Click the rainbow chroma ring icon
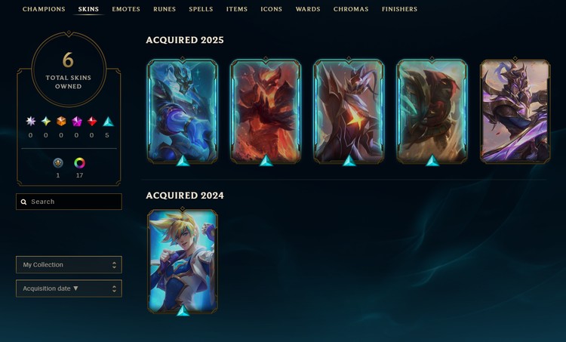The height and width of the screenshot is (342, 566). click(79, 163)
